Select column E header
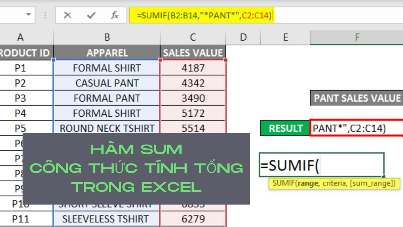Image resolution: width=403 pixels, height=227 pixels. pos(285,37)
